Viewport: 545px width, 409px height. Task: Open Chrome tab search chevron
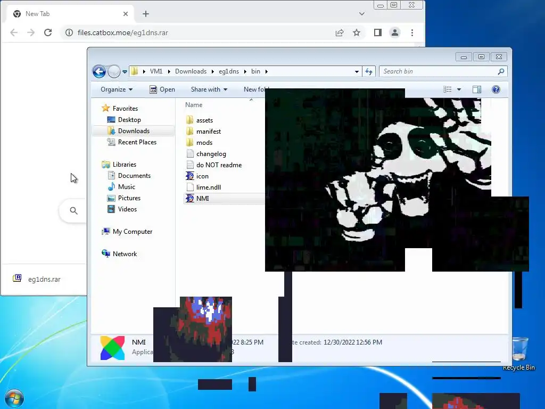pos(362,14)
